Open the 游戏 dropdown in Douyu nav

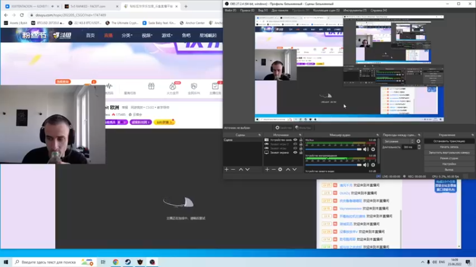(167, 36)
